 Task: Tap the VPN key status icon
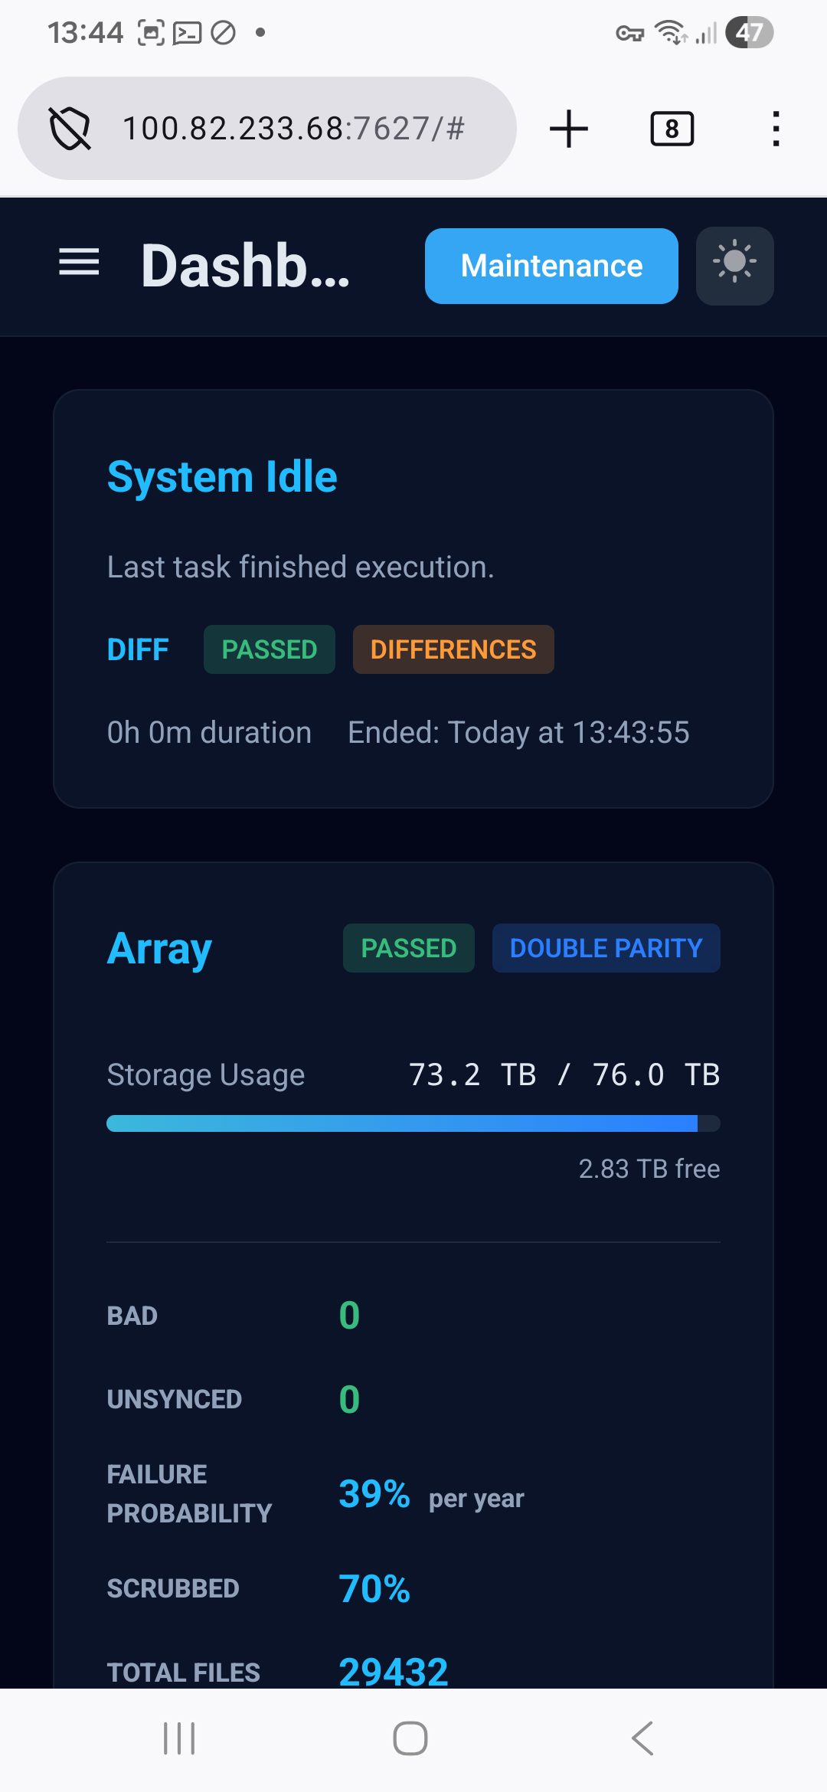(629, 33)
